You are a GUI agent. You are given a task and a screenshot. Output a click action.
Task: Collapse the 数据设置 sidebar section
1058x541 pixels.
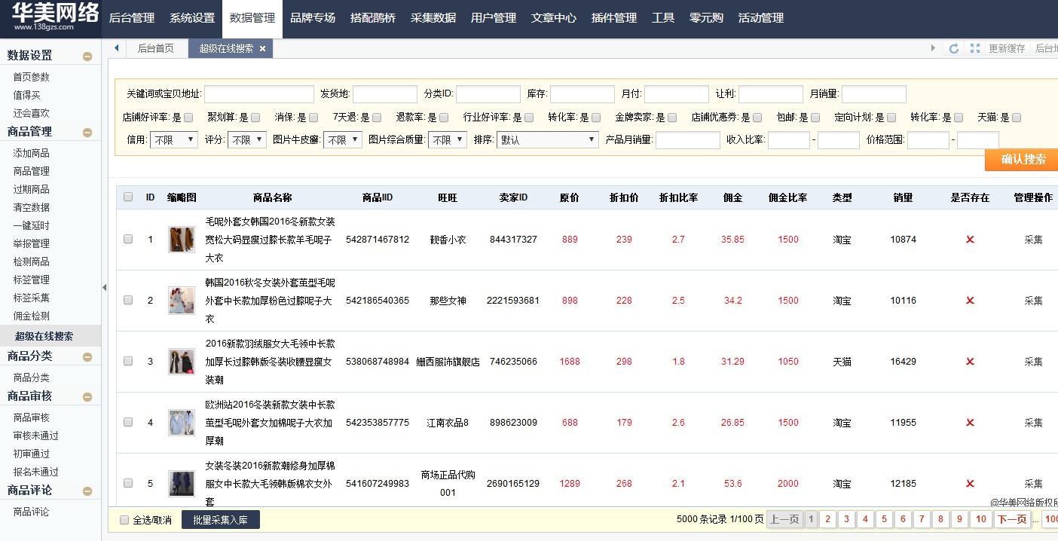(87, 57)
